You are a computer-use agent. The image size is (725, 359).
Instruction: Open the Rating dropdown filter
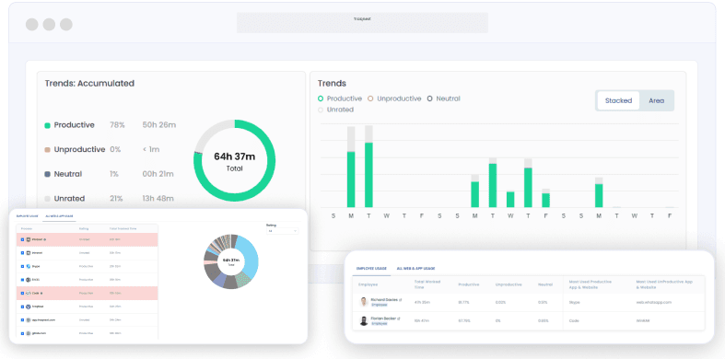(x=282, y=230)
